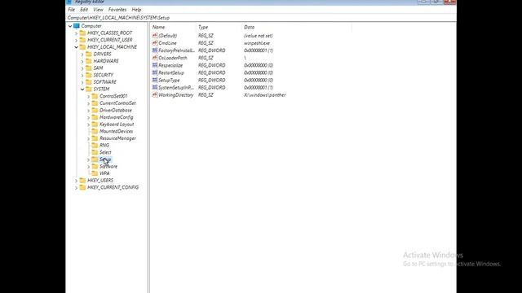Expand HKEY_CURRENT_USER chevron

(76, 40)
